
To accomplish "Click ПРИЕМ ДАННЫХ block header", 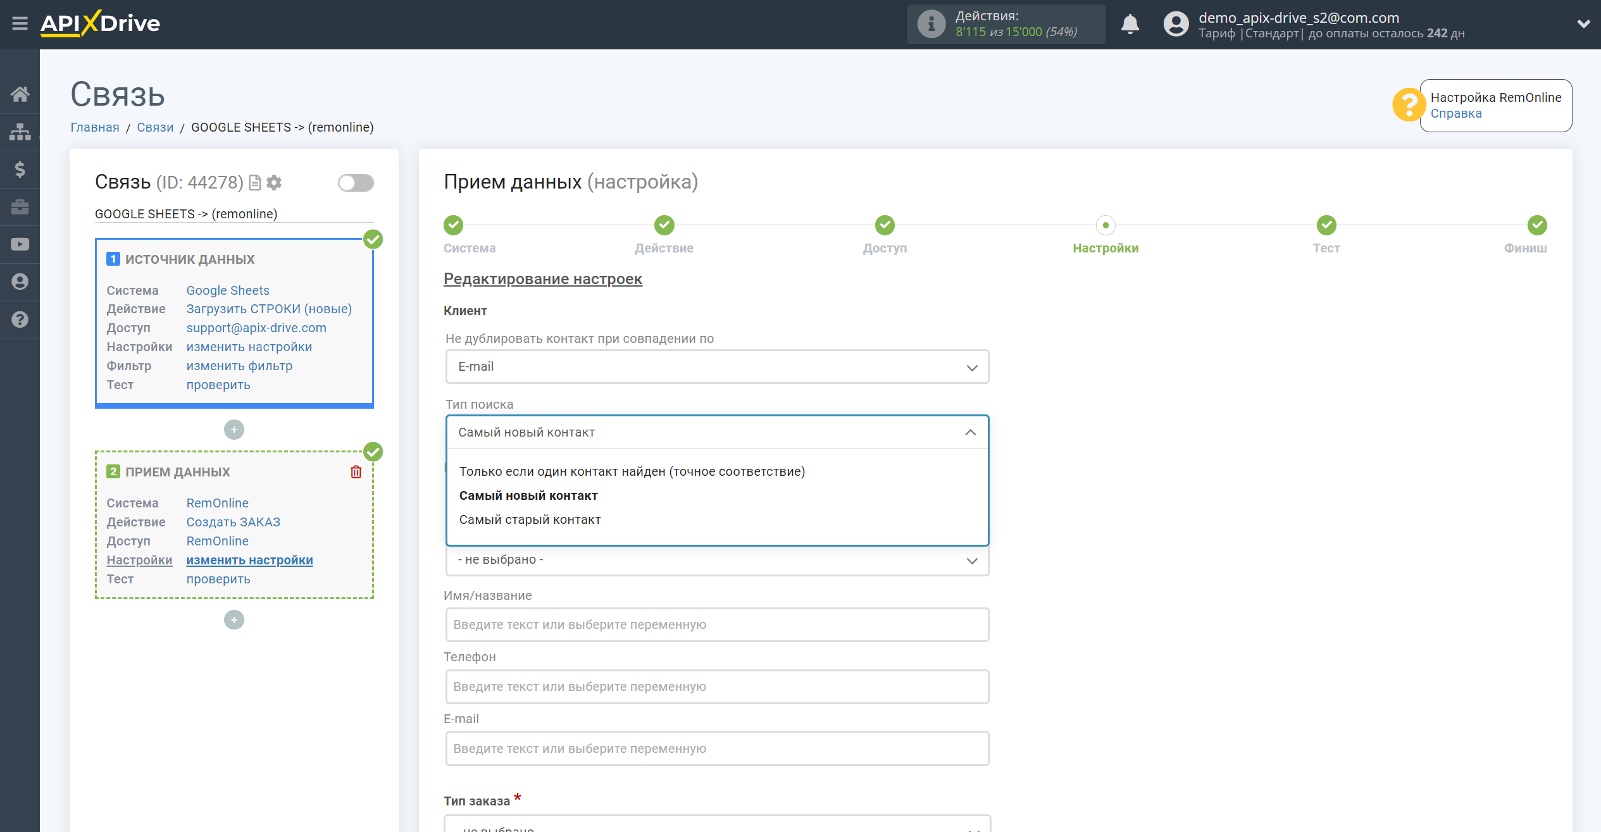I will [178, 472].
